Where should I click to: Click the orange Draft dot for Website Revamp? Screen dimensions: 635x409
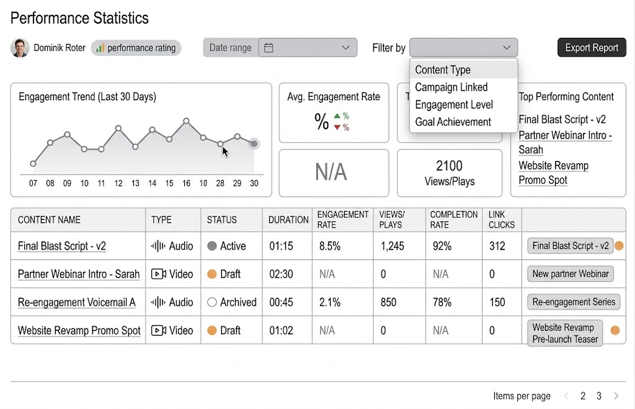click(212, 330)
